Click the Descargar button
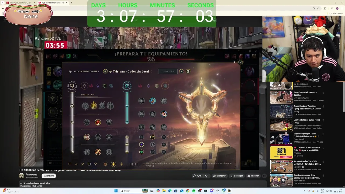 coord(237,176)
